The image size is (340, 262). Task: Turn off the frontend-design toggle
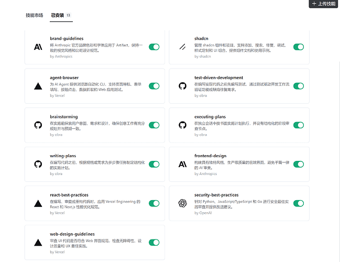[299, 164]
